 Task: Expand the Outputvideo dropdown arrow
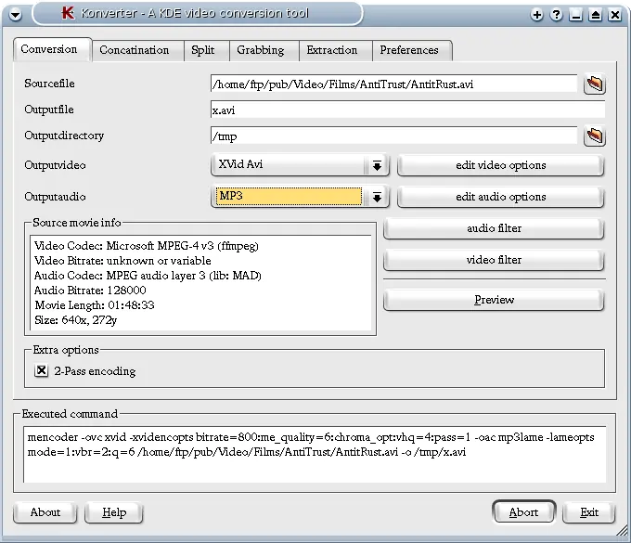[377, 165]
